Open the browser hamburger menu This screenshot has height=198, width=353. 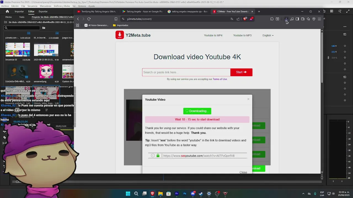point(319,19)
